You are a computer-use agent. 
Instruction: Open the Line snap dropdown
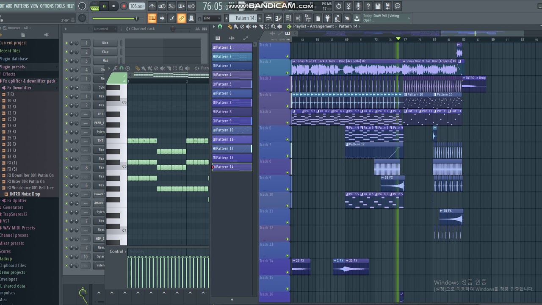(x=212, y=18)
